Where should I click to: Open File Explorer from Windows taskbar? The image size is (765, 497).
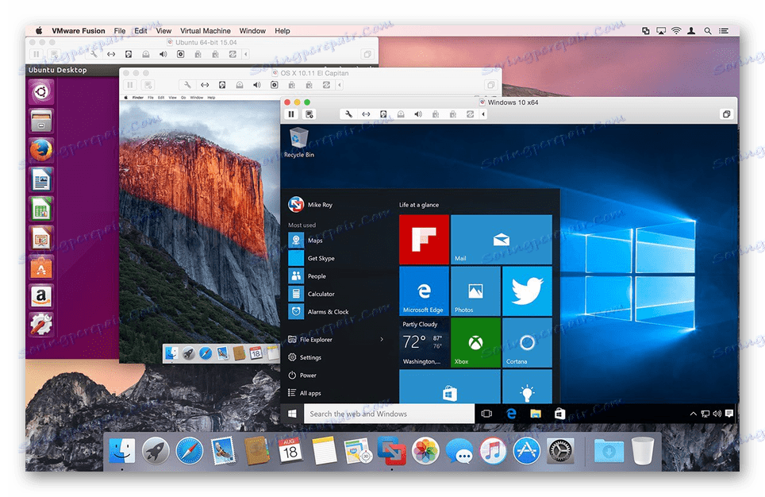point(535,414)
